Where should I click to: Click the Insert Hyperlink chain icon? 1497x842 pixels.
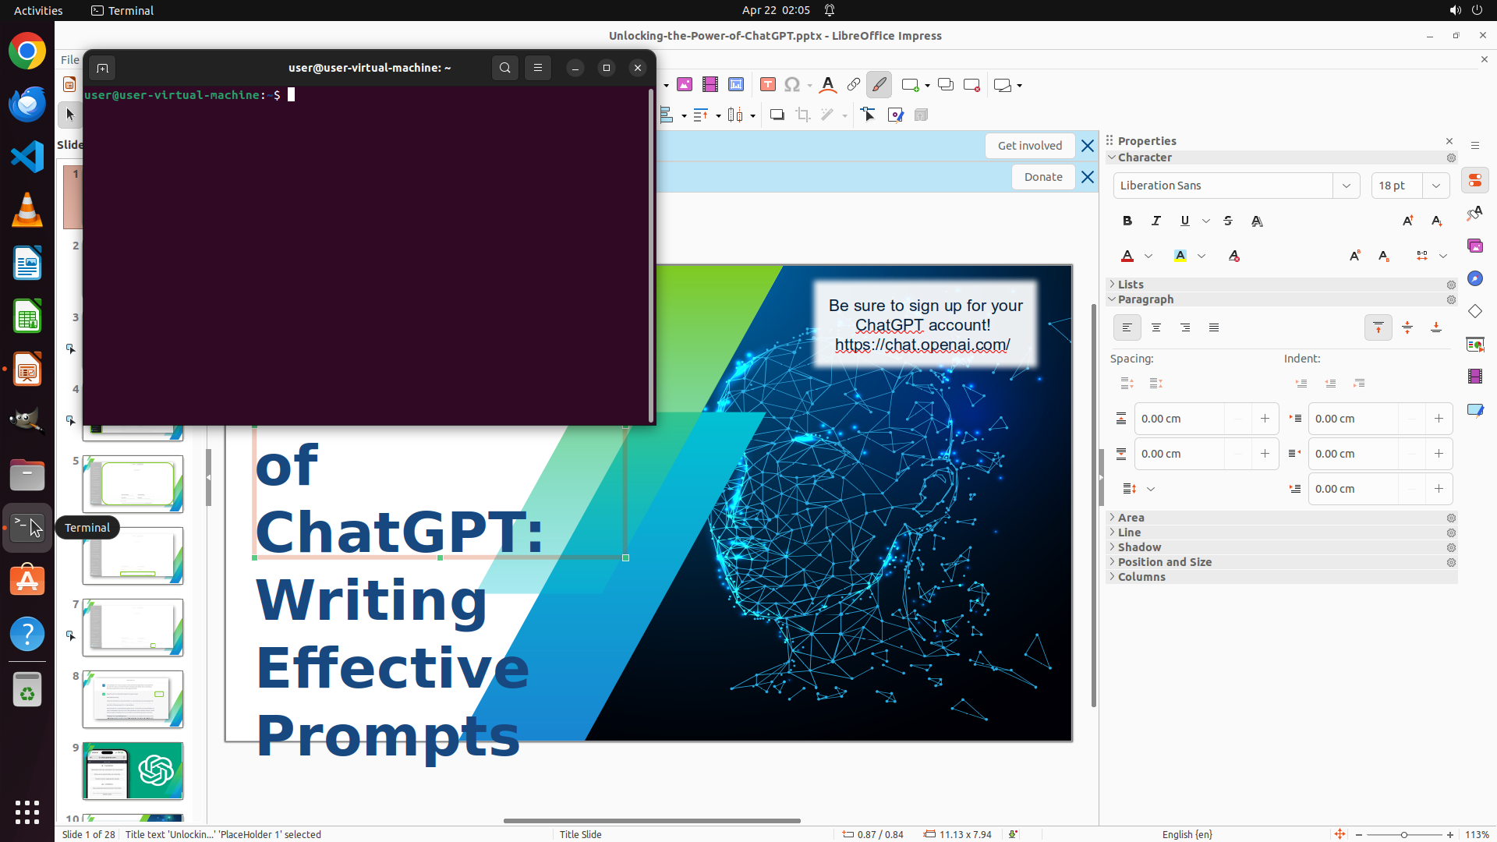(854, 85)
